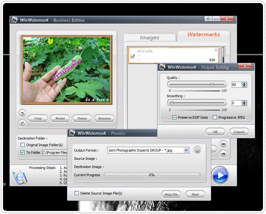Disable Preserve EXIF Data checkbox
266x214 pixels.
[174, 117]
